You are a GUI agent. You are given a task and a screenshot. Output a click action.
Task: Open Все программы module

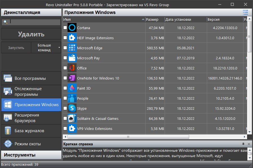(31, 78)
